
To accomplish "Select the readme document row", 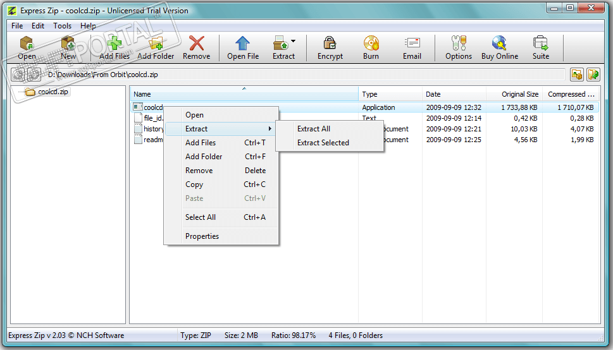I will [x=364, y=140].
